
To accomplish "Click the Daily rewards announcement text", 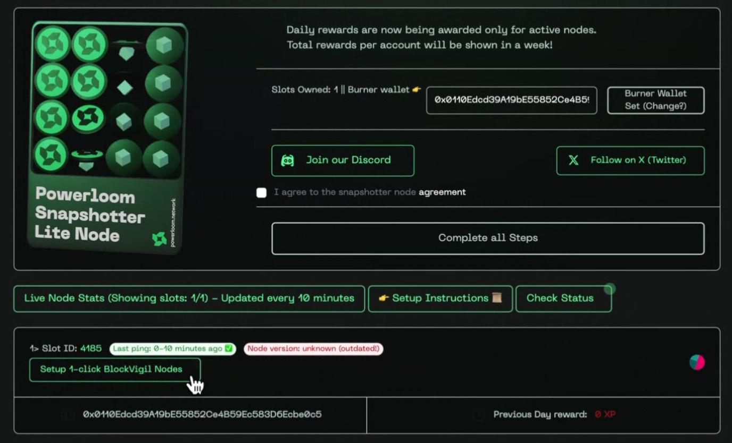I will tap(442, 38).
